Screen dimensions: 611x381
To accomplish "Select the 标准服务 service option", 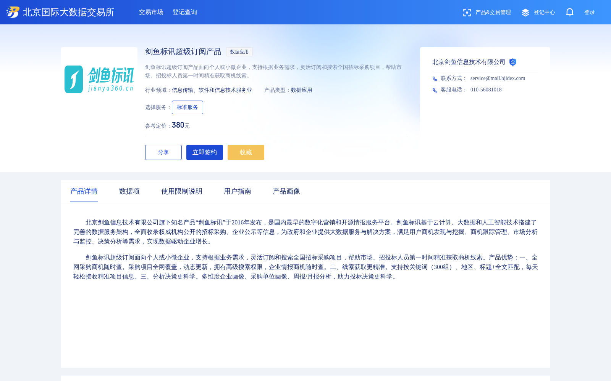I will click(x=188, y=107).
